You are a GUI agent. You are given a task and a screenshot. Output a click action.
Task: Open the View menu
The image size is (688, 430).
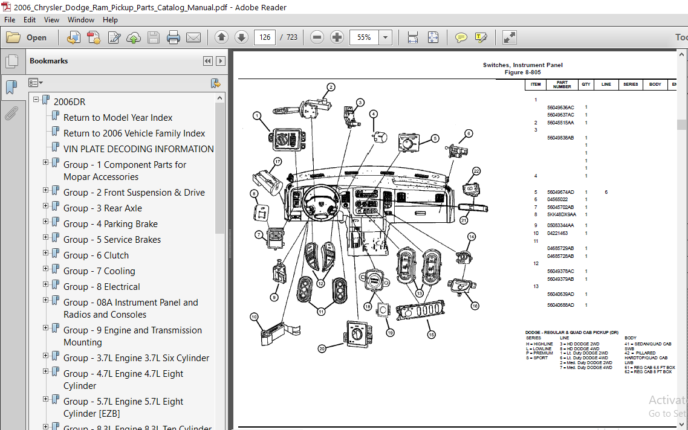point(51,20)
